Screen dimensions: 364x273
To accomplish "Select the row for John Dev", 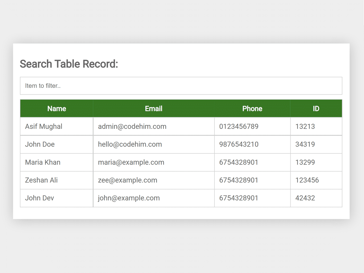I will point(40,198).
